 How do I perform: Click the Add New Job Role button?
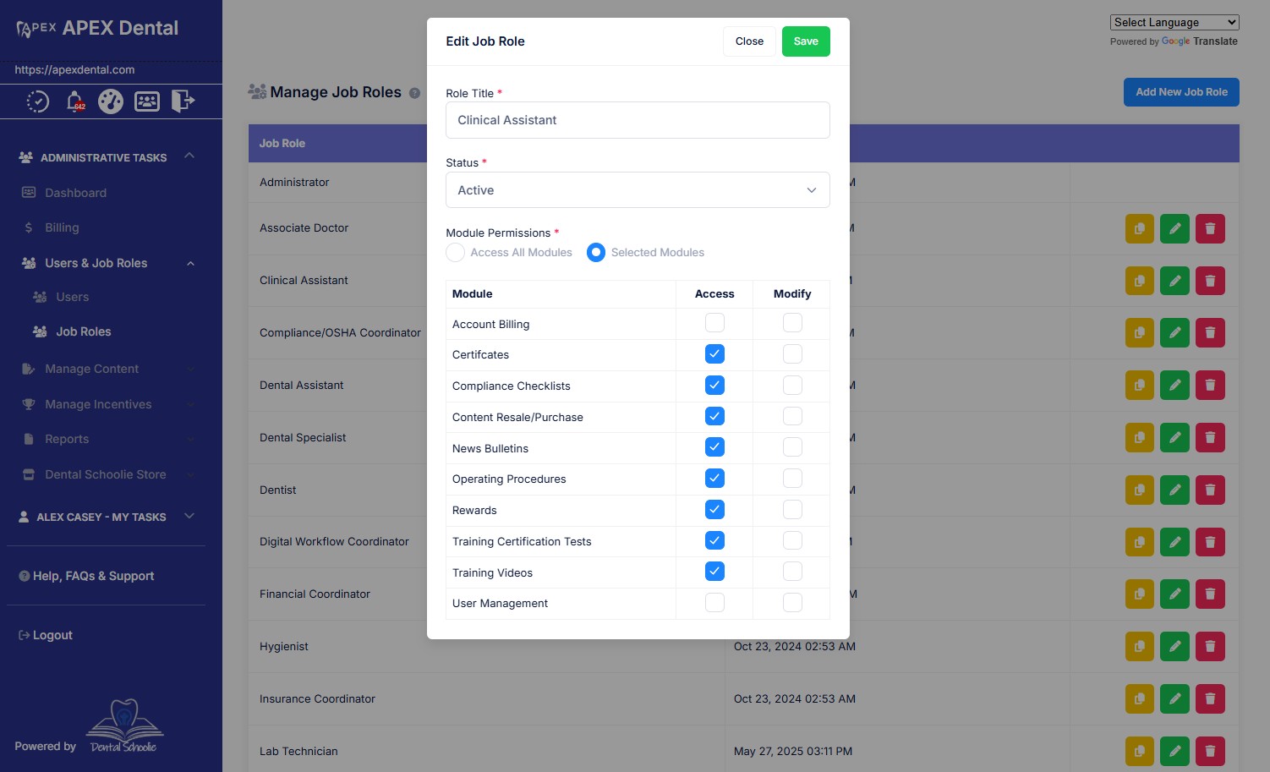[1181, 92]
